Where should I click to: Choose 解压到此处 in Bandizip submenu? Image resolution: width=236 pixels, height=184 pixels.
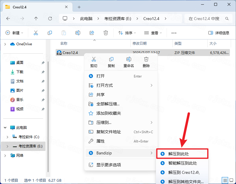tap(182, 154)
